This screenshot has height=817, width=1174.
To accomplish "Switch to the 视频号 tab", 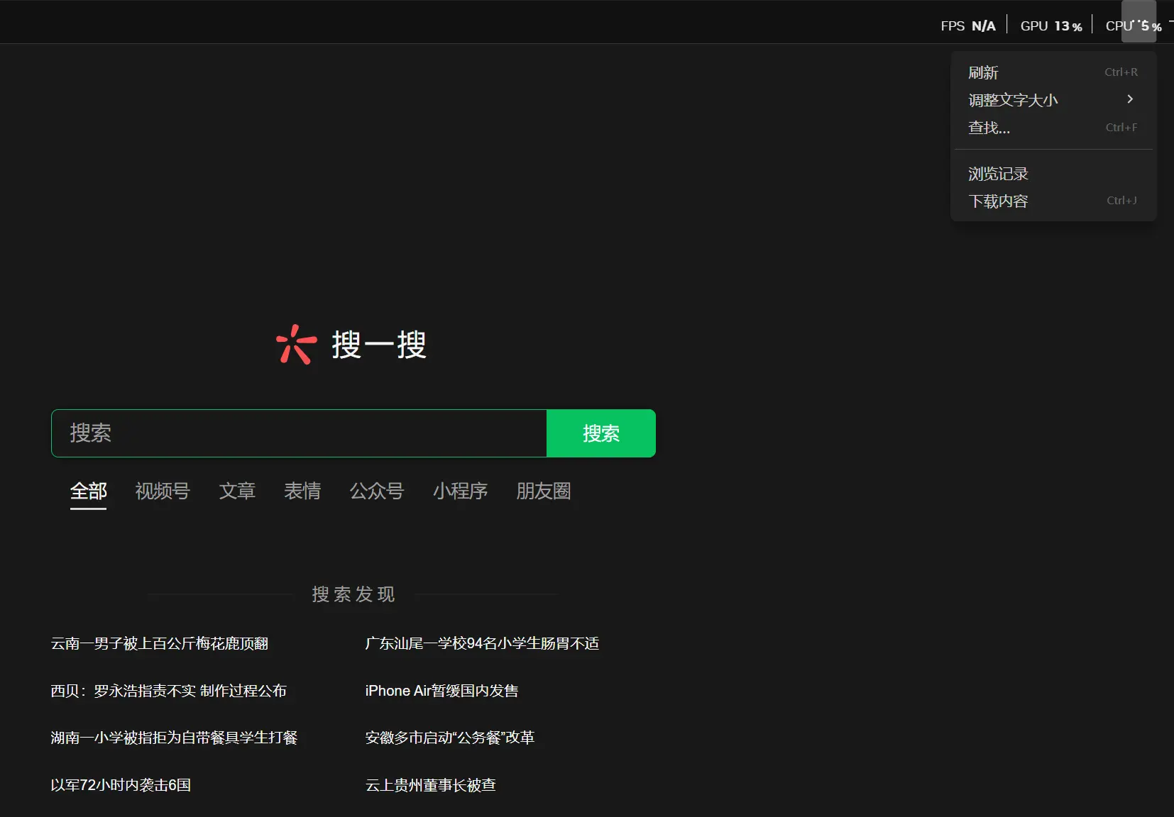I will pos(163,491).
